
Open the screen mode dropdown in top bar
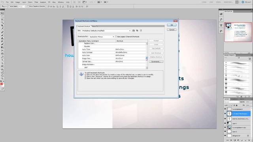pyautogui.click(x=106, y=2)
